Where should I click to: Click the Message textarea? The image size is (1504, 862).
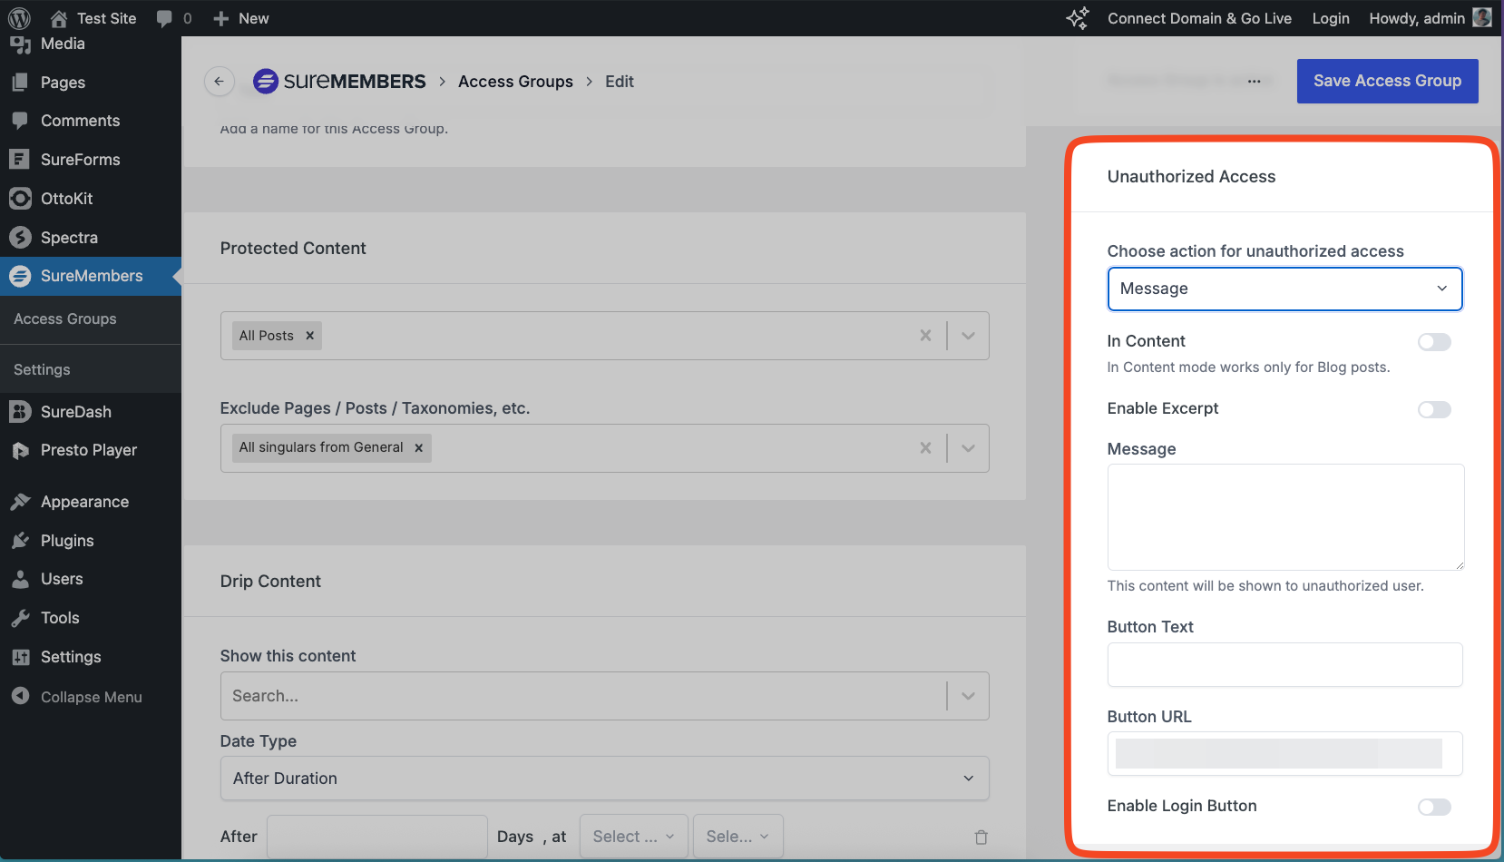[x=1285, y=517]
